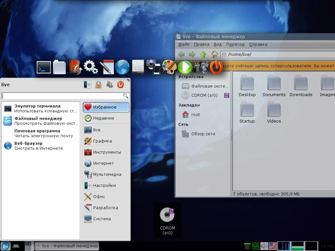Open the Правка menu
Screen dimensions: 335x251
202,44
